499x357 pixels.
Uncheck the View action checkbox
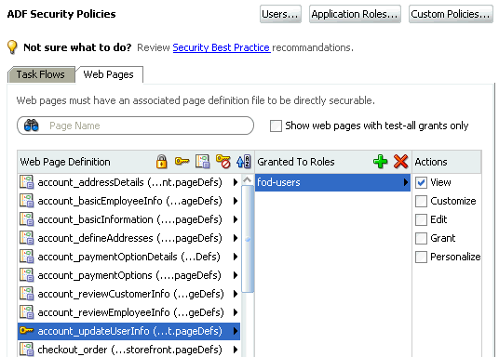[x=421, y=182]
